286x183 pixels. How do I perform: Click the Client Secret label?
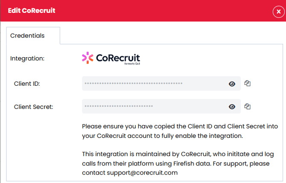coord(33,107)
